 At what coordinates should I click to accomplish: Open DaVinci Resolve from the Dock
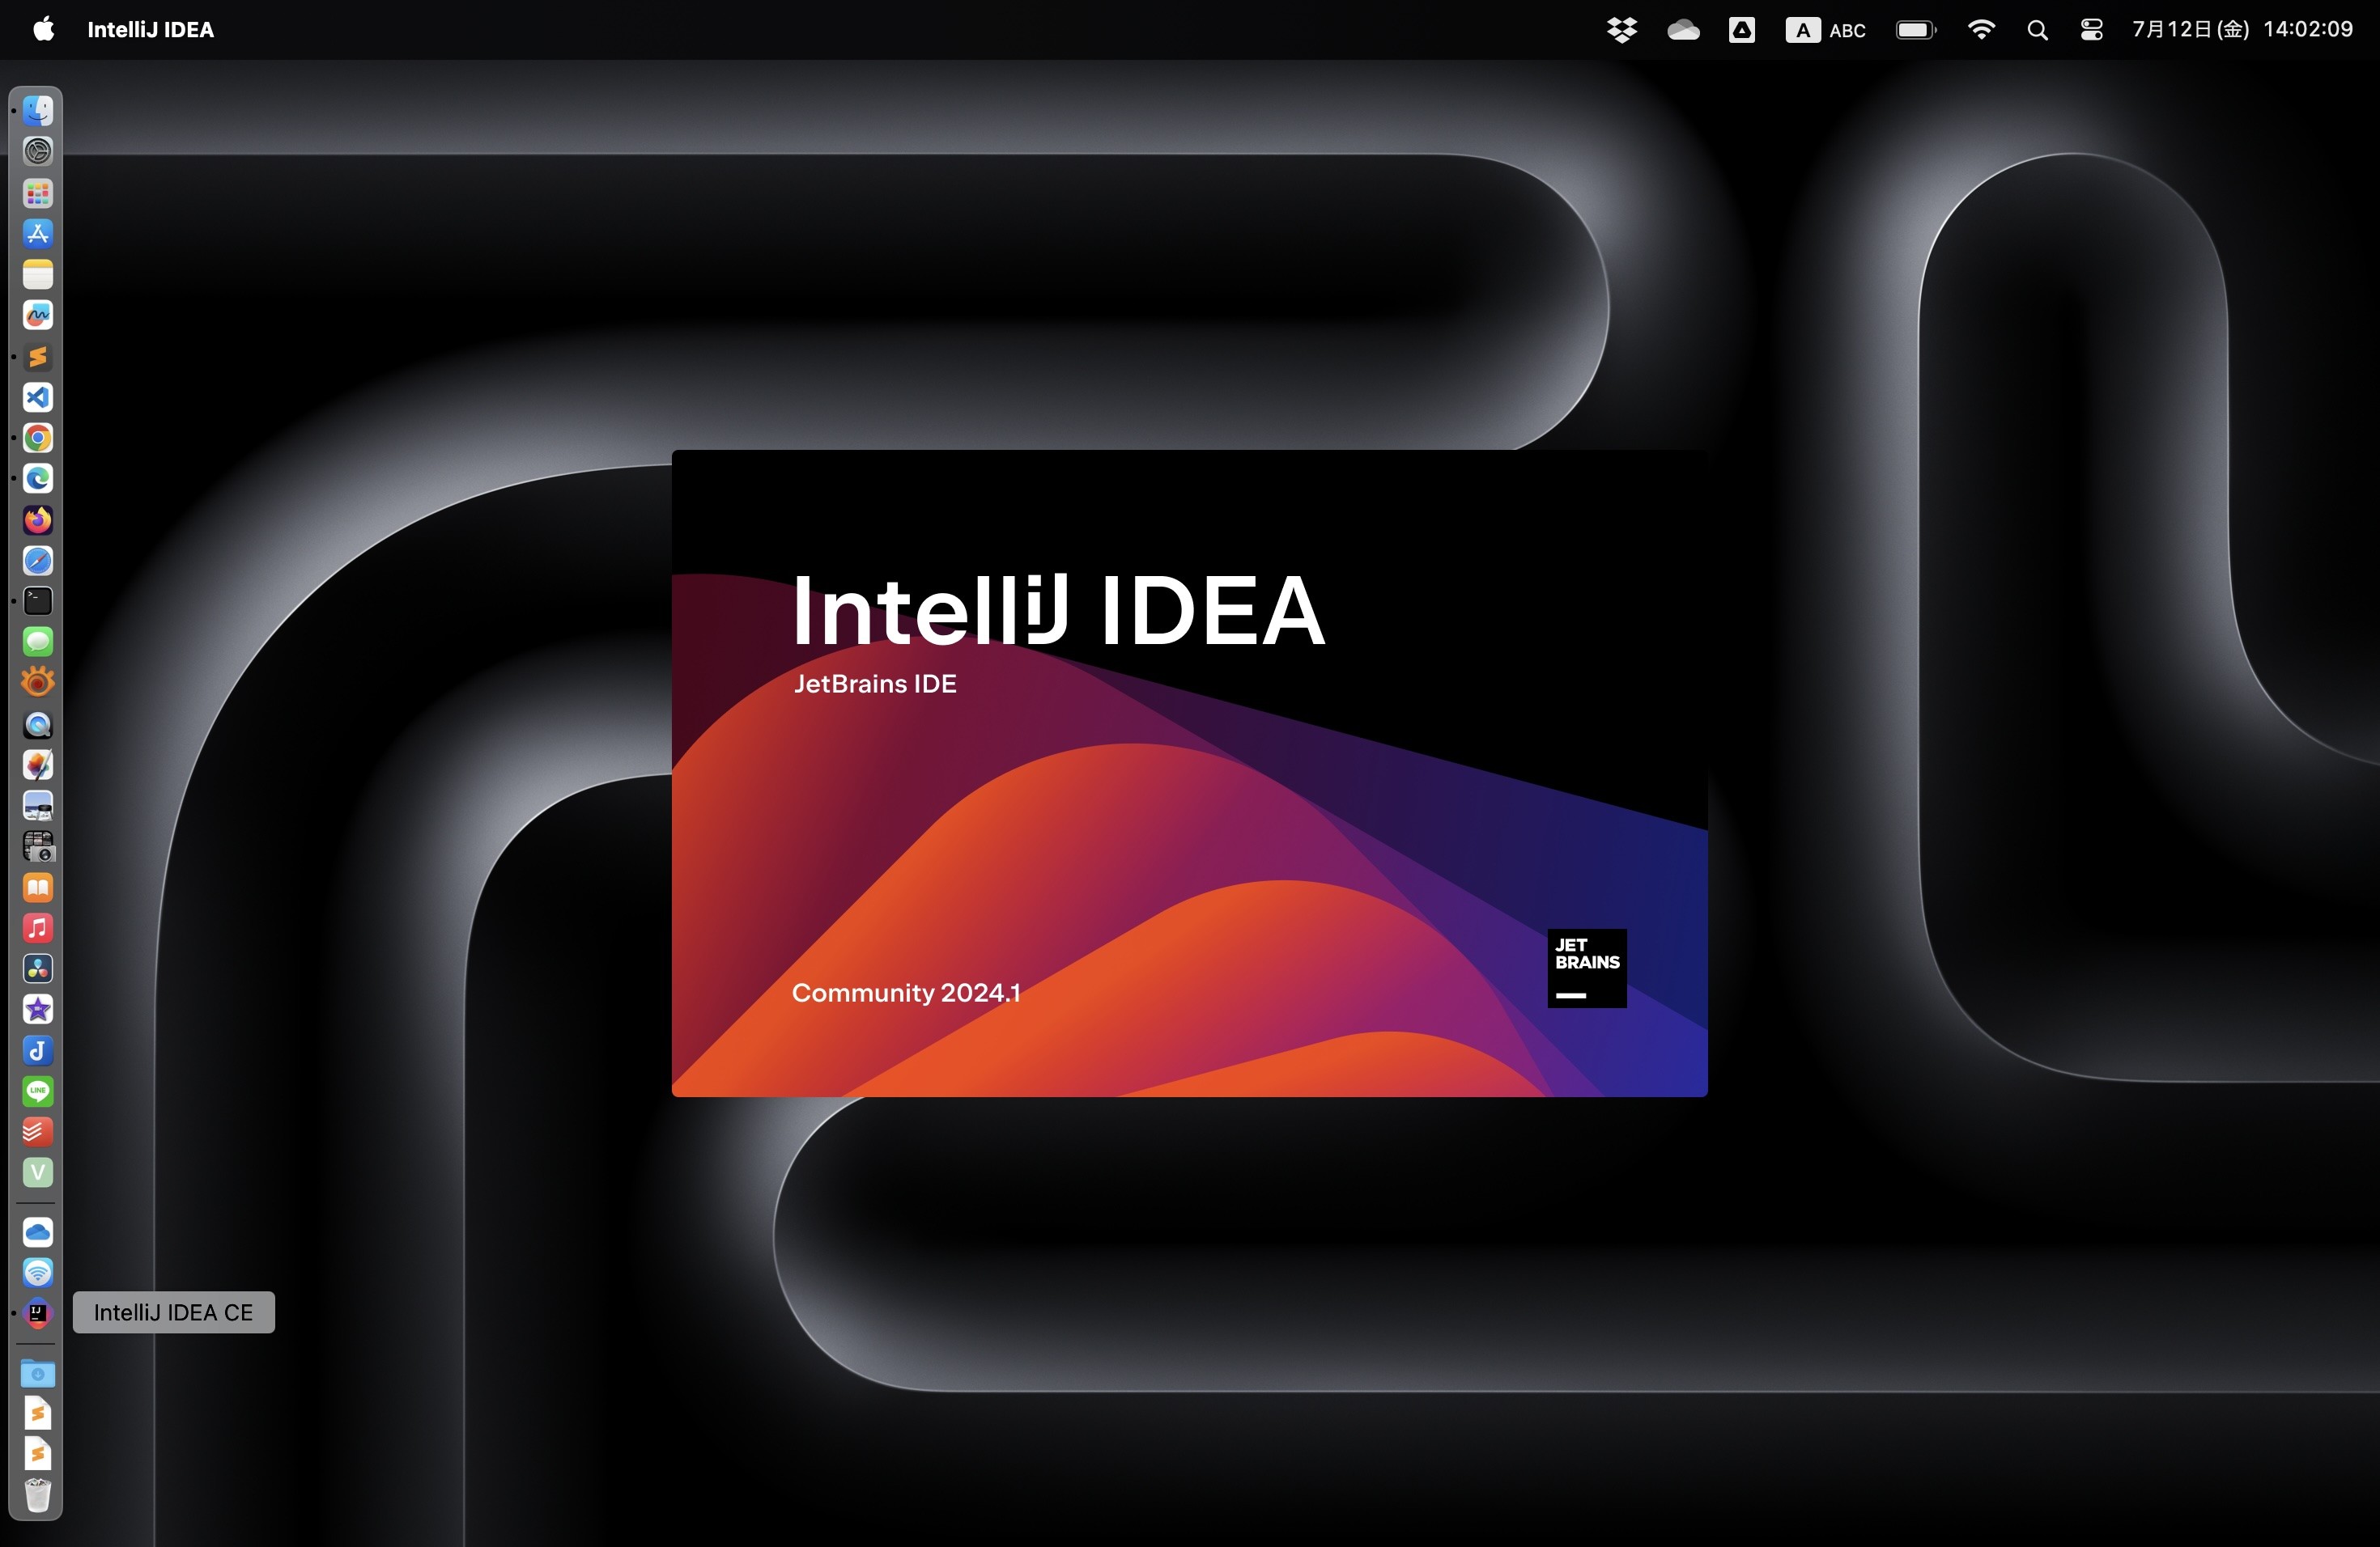[38, 968]
